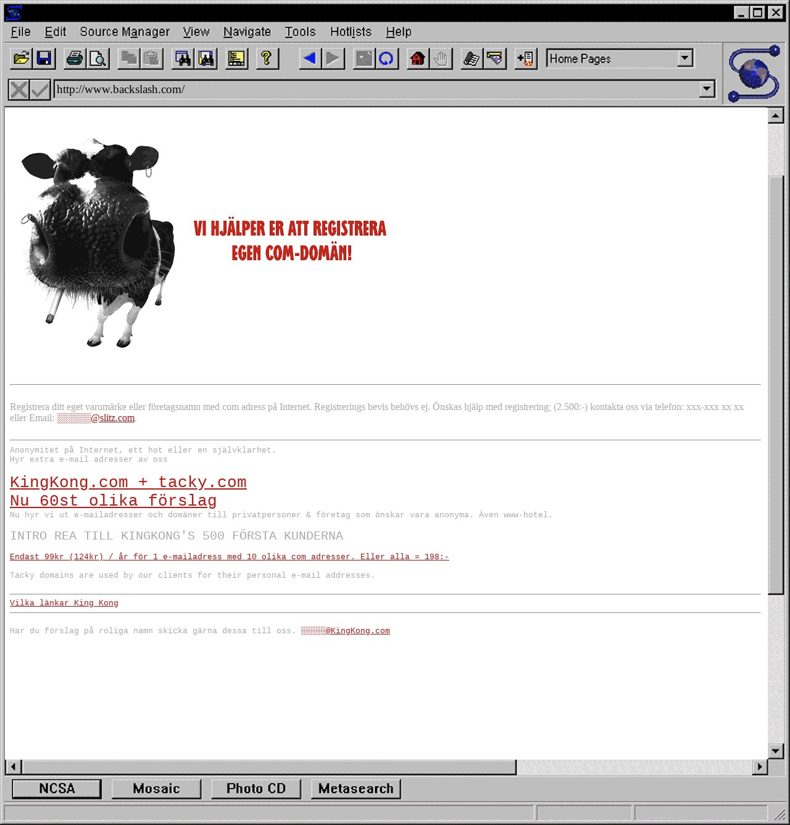Click the X cancel button beside URL field
Image resolution: width=790 pixels, height=825 pixels.
point(19,90)
